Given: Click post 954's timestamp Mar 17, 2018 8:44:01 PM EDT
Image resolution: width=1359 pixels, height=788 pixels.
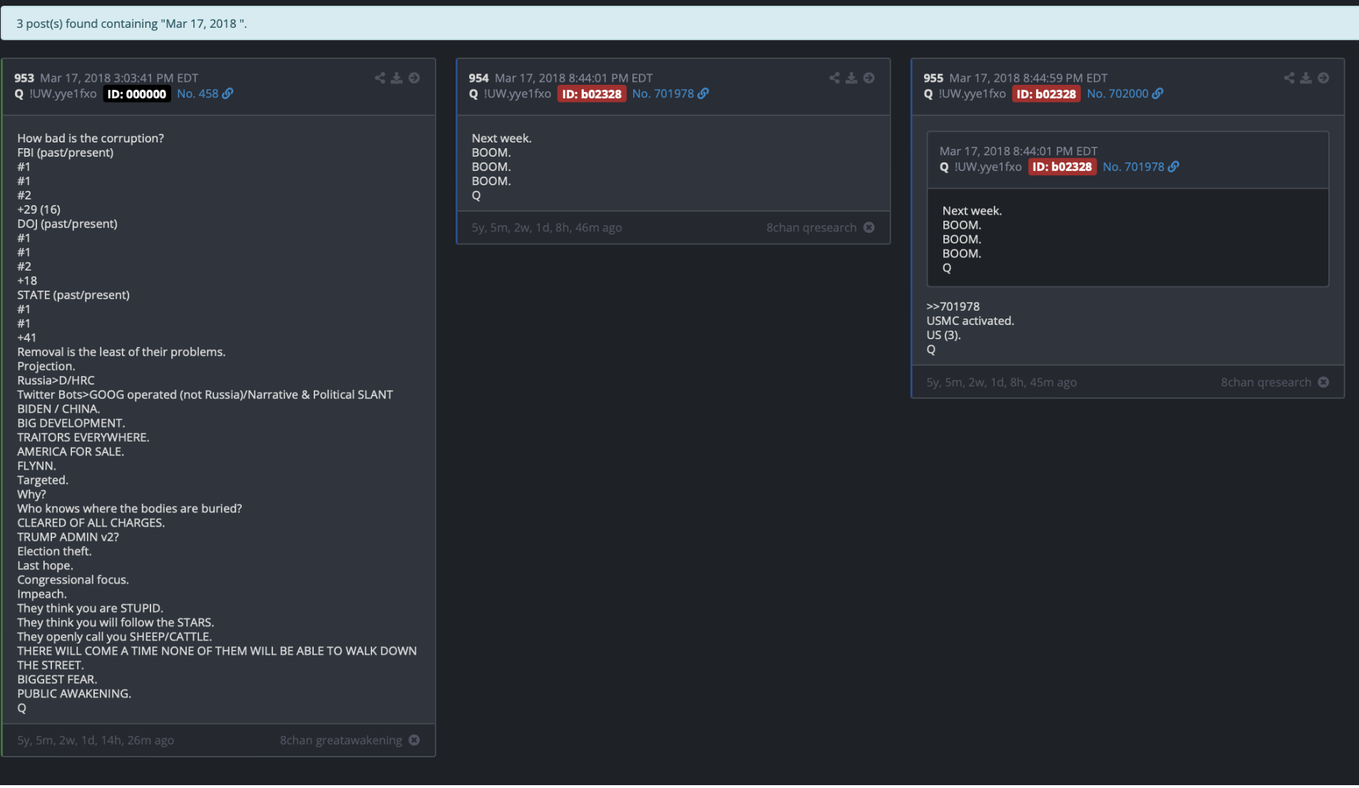Looking at the screenshot, I should (x=574, y=78).
